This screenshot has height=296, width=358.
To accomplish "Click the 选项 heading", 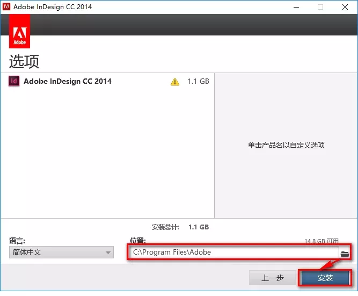I will (x=24, y=61).
